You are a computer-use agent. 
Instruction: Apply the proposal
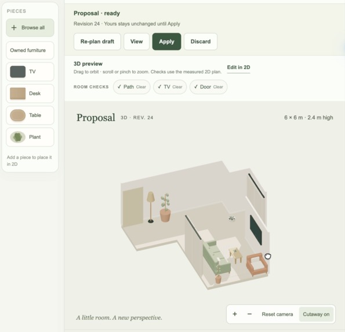pos(166,42)
